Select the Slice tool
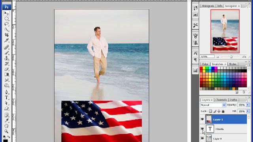253x142 pixels. coord(6,40)
